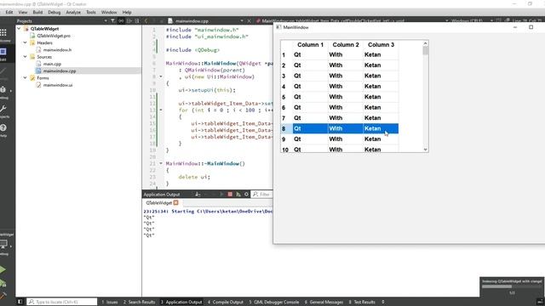Open Welcome mode in the left sidebar
This screenshot has height=306, width=545.
click(3, 35)
